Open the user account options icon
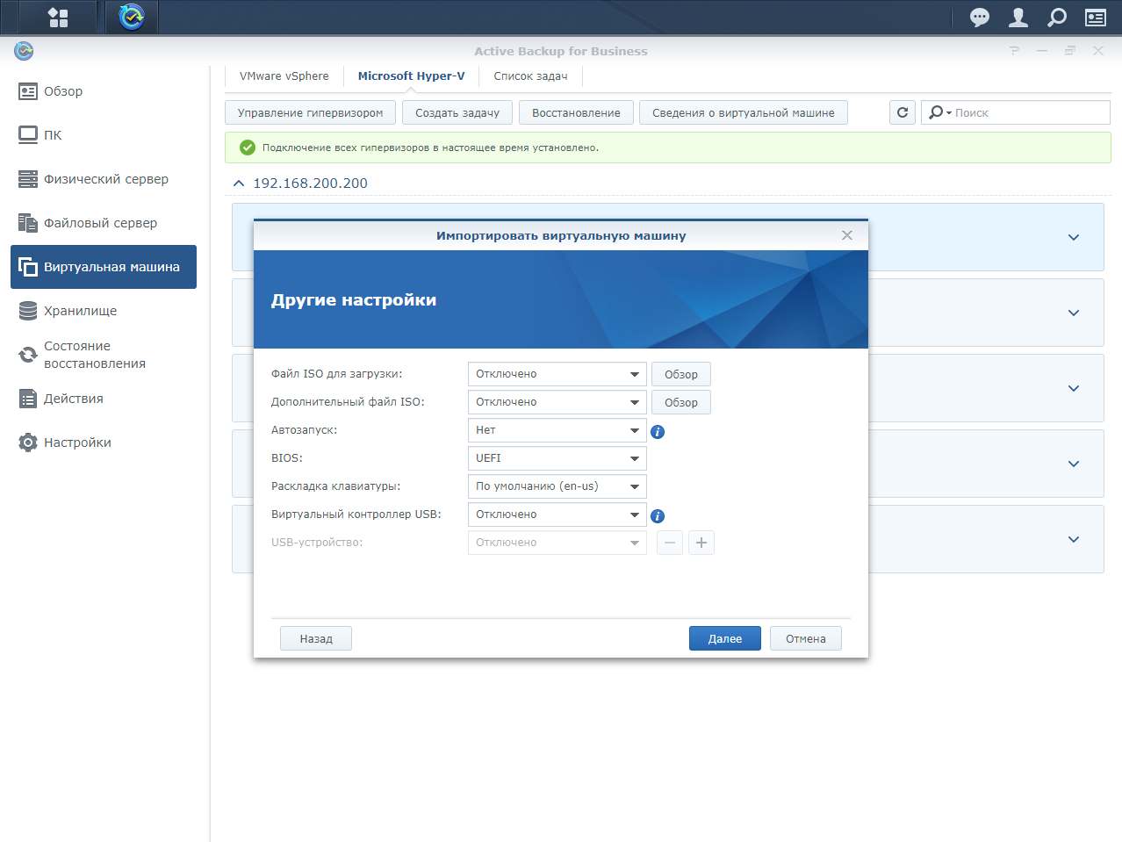 point(1018,18)
